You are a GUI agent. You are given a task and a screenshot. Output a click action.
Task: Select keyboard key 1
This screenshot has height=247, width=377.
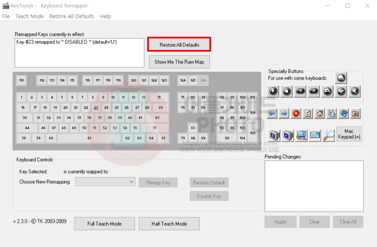21,97
